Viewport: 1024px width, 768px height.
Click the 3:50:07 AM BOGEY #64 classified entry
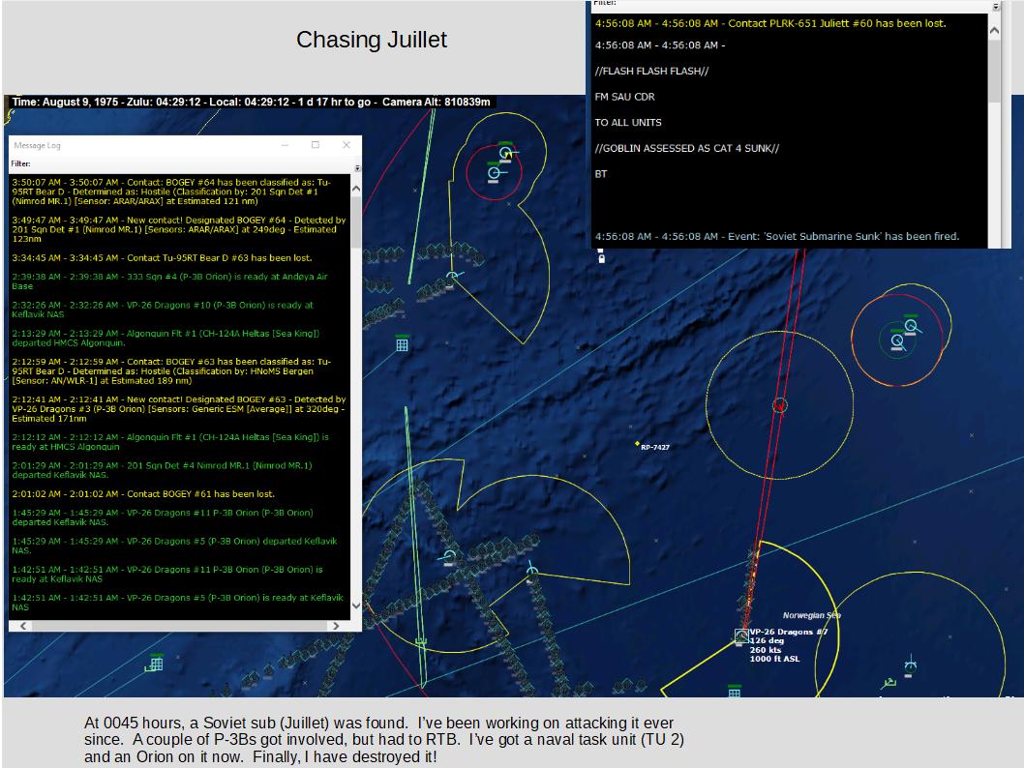click(x=172, y=192)
